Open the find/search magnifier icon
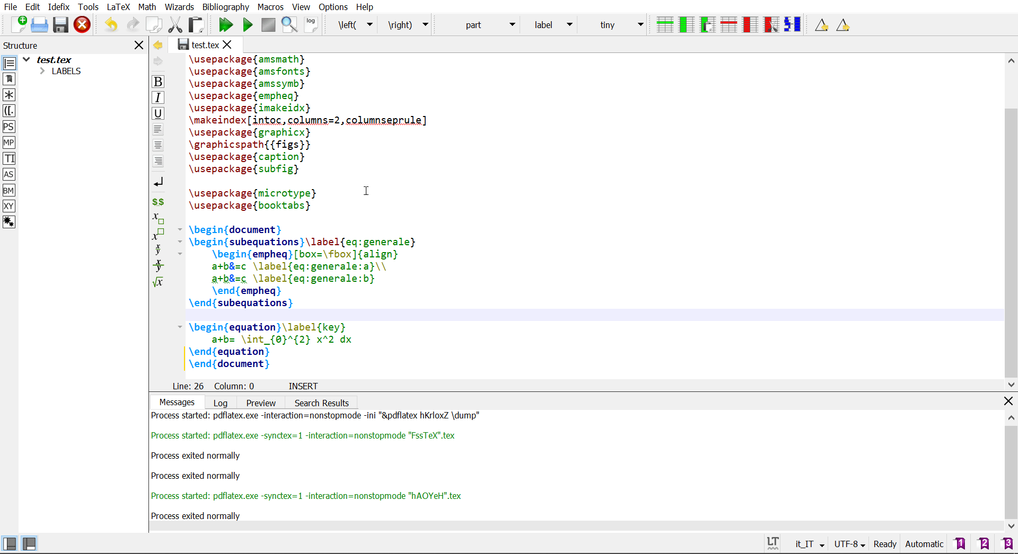Screen dimensions: 1018x554 [289, 24]
